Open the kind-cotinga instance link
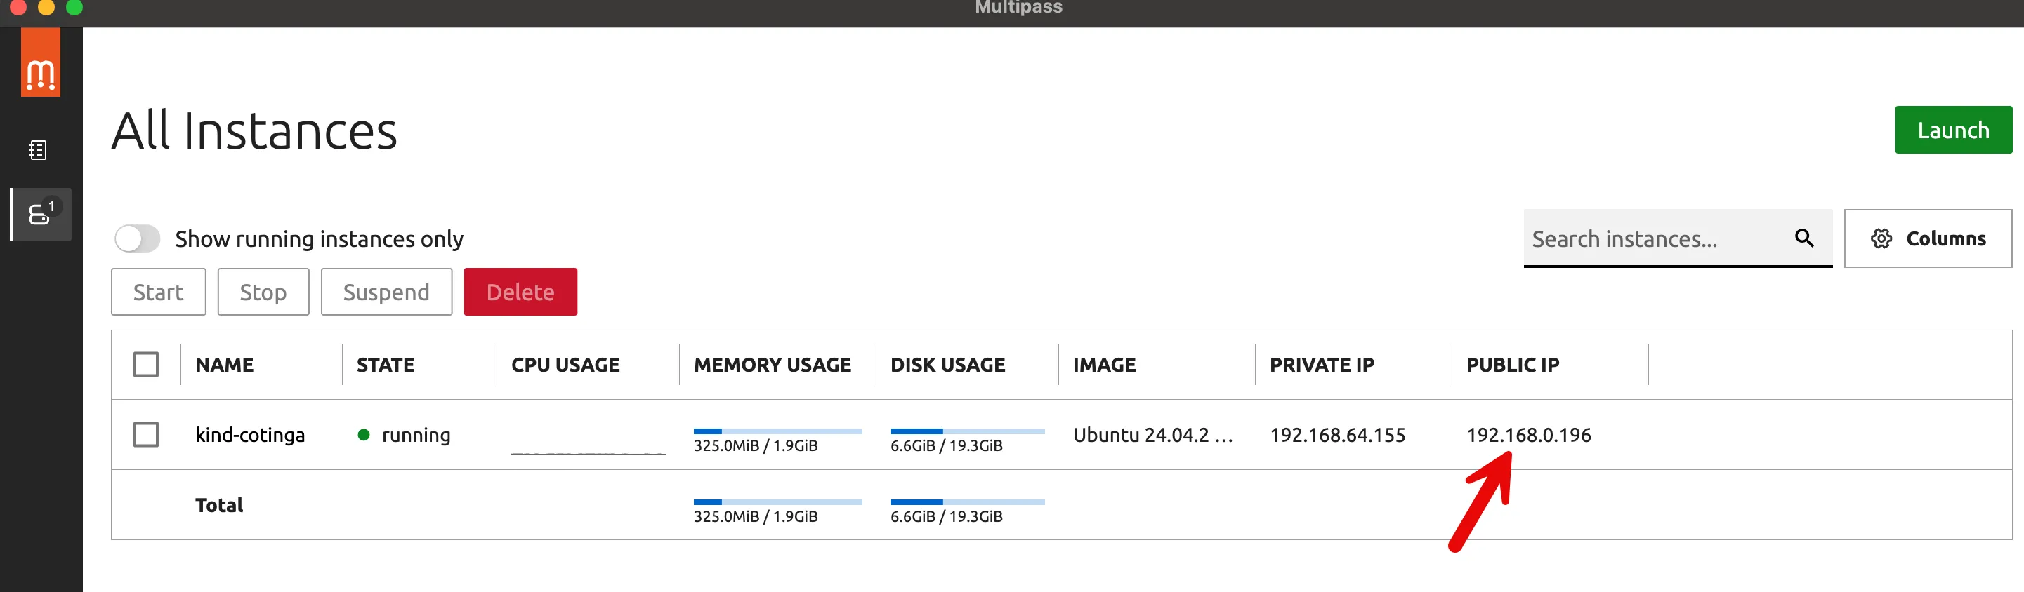 (250, 435)
